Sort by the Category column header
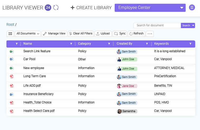The height and width of the screenshot is (130, 200). coord(84,44)
